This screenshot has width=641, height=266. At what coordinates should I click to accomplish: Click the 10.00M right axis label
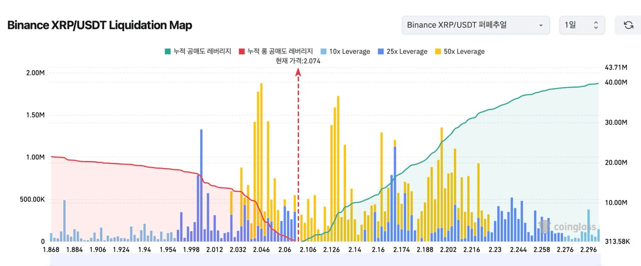616,203
